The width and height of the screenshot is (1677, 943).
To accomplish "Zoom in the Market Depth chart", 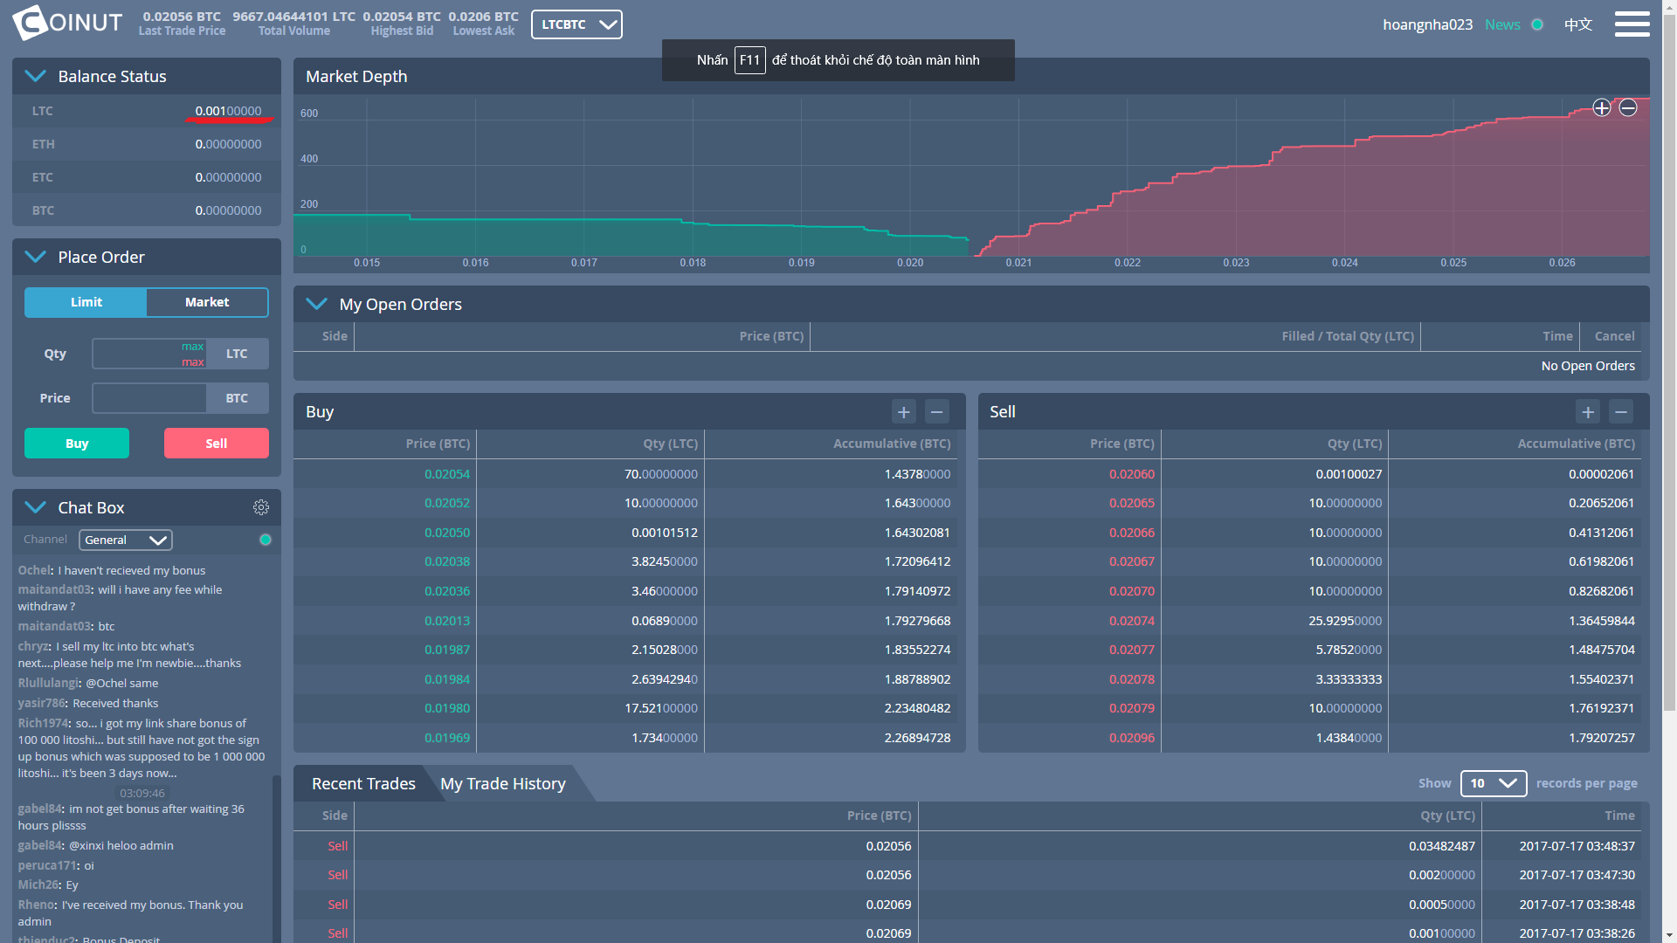I will click(1601, 107).
